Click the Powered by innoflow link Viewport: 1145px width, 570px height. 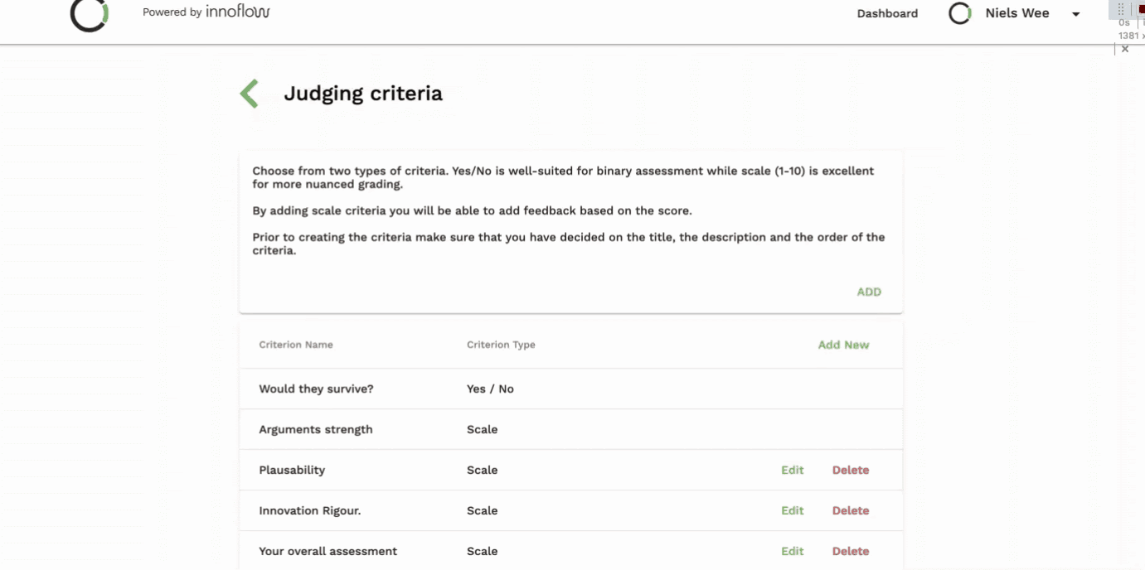[206, 12]
